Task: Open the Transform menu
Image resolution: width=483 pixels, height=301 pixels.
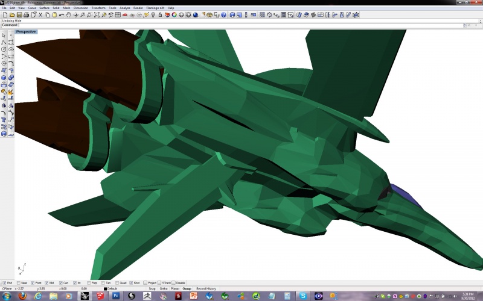Action: point(98,8)
